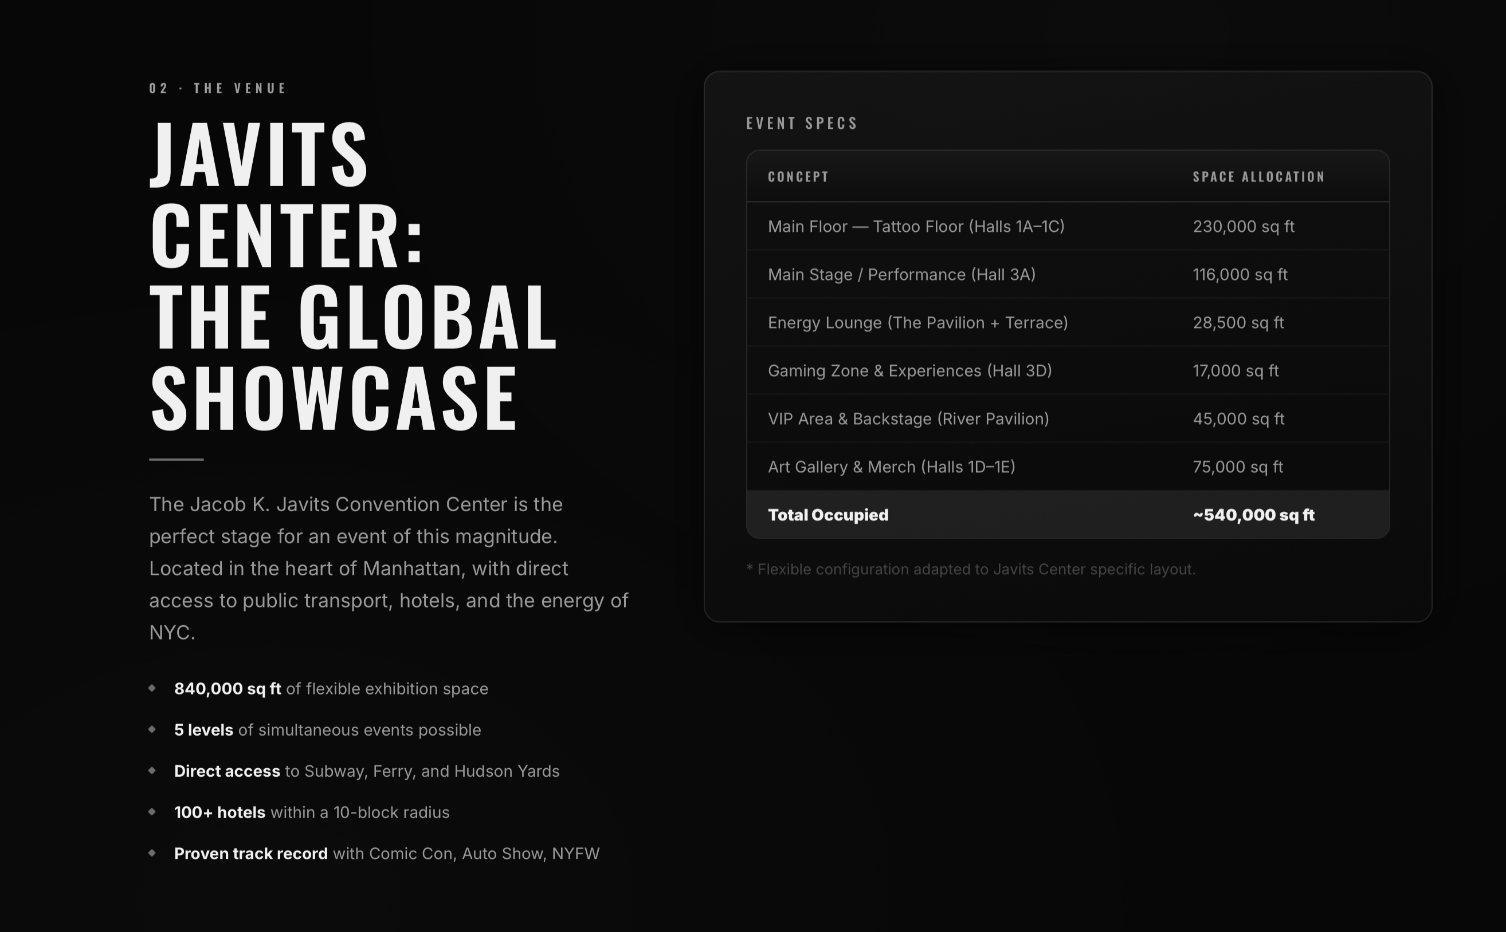
Task: Click the '116,000 sq ft' value
Action: pyautogui.click(x=1240, y=275)
